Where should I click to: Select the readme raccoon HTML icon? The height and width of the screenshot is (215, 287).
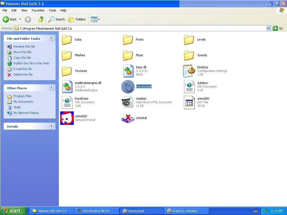point(128,102)
